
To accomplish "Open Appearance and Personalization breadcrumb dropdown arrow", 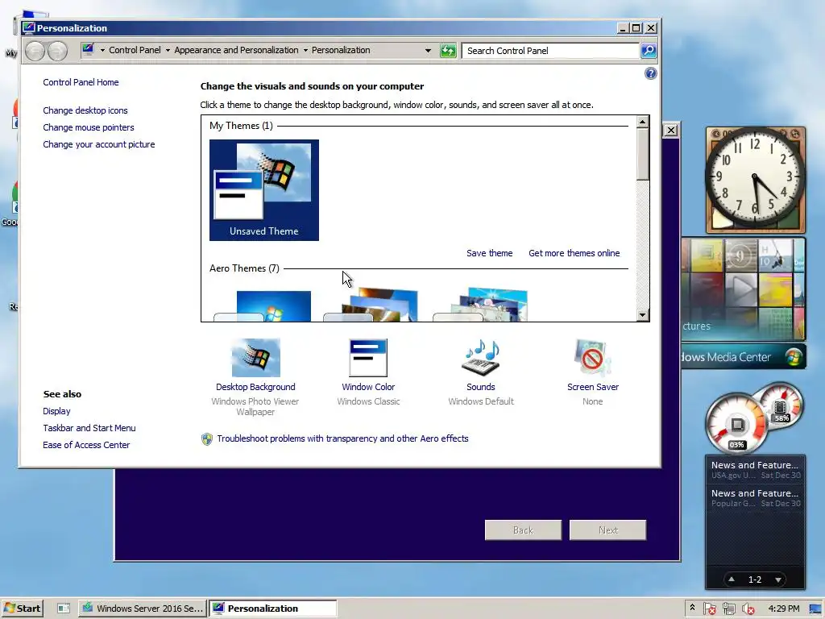I will pyautogui.click(x=305, y=51).
